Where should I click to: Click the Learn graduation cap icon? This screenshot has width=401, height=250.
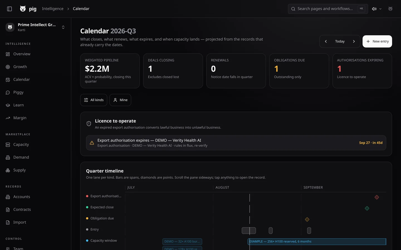click(x=8, y=105)
